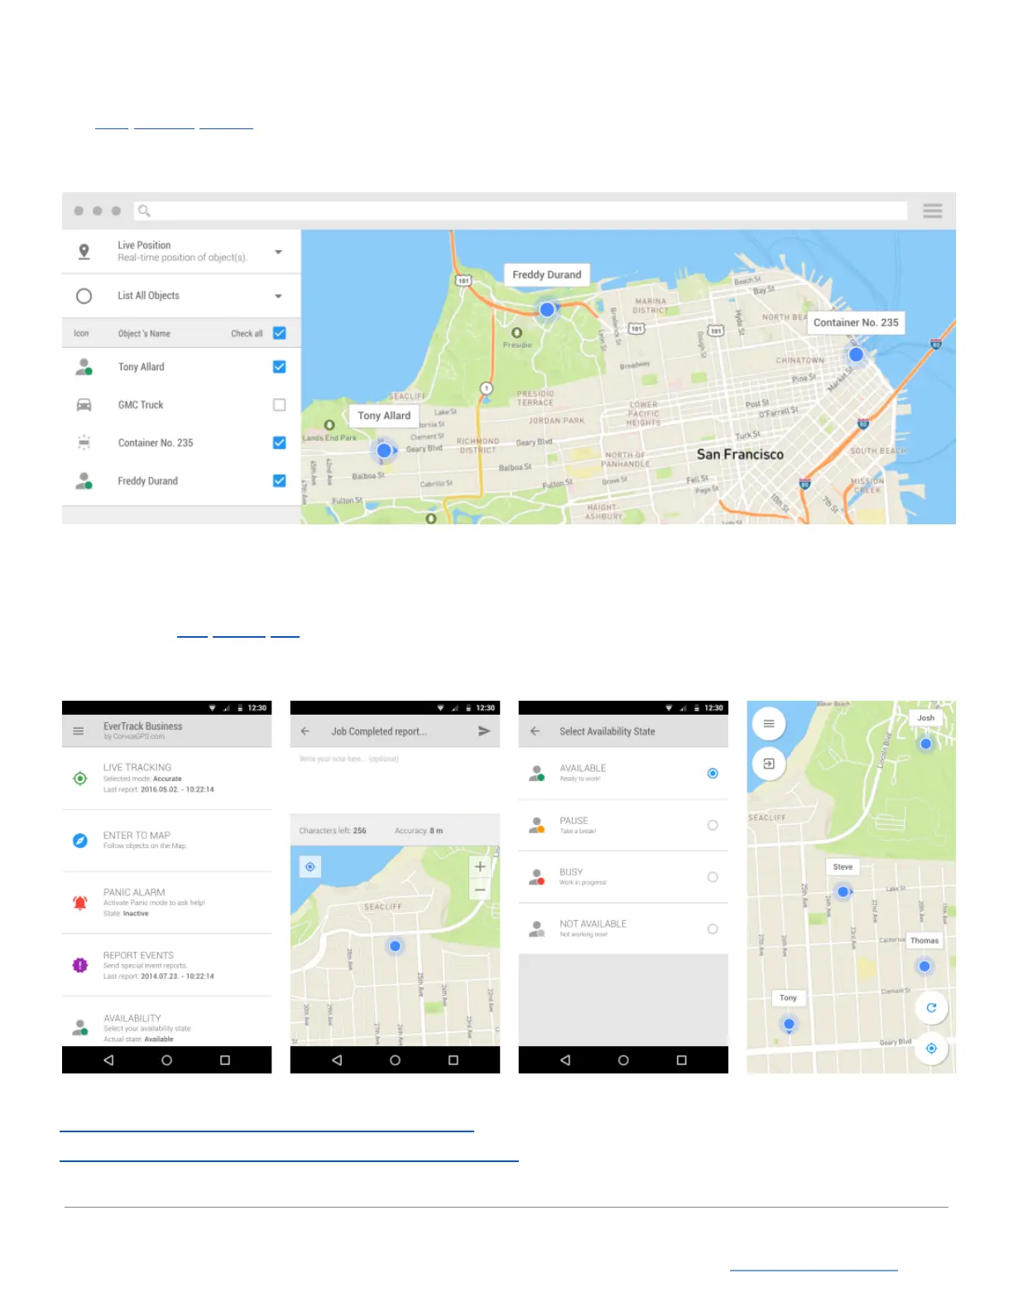The image size is (1013, 1312).
Task: Click the Live Position pin icon
Action: point(84,251)
